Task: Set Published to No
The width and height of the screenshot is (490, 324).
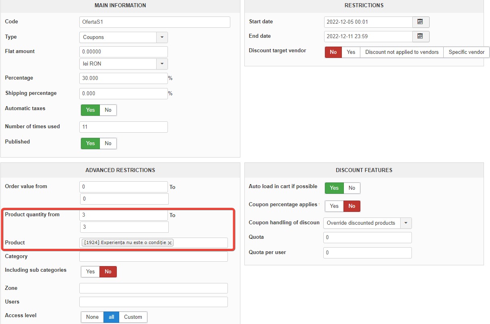Action: (108, 144)
